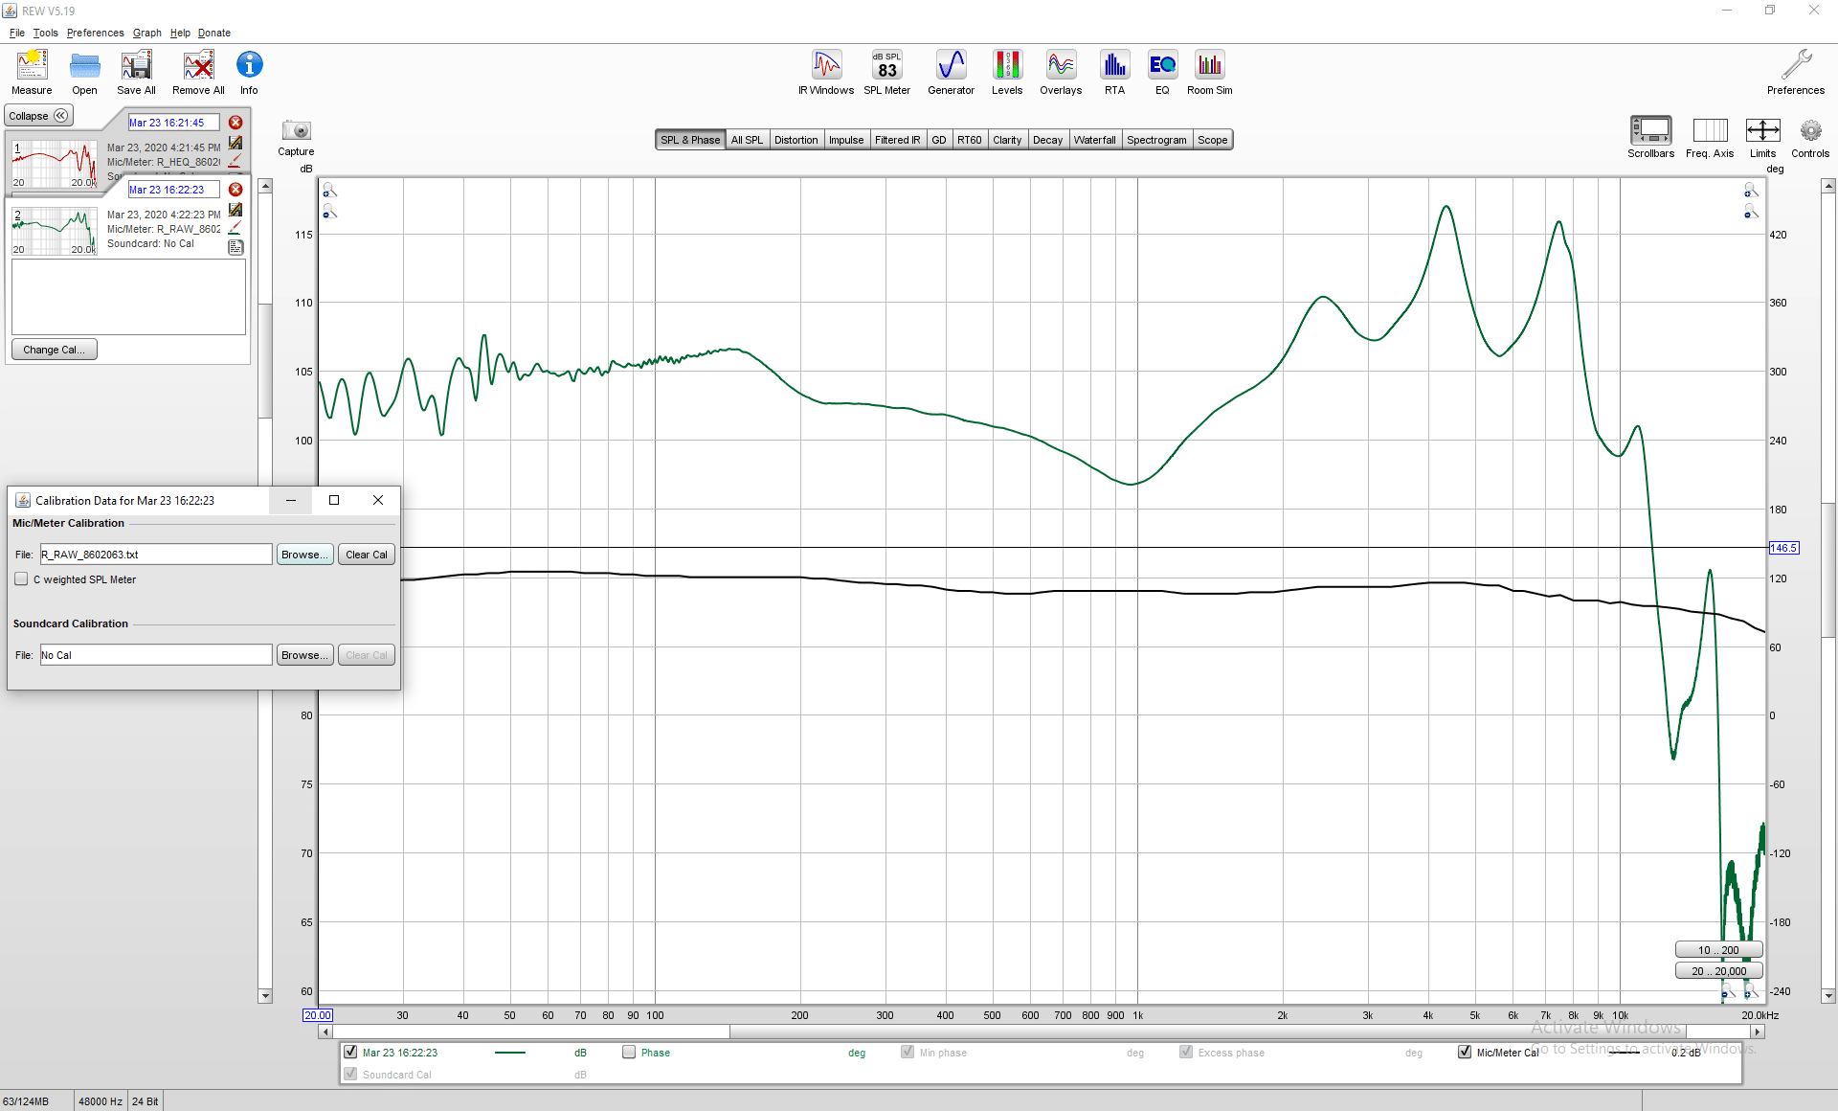View the Waterfall tab
The width and height of the screenshot is (1838, 1111).
[x=1094, y=140]
